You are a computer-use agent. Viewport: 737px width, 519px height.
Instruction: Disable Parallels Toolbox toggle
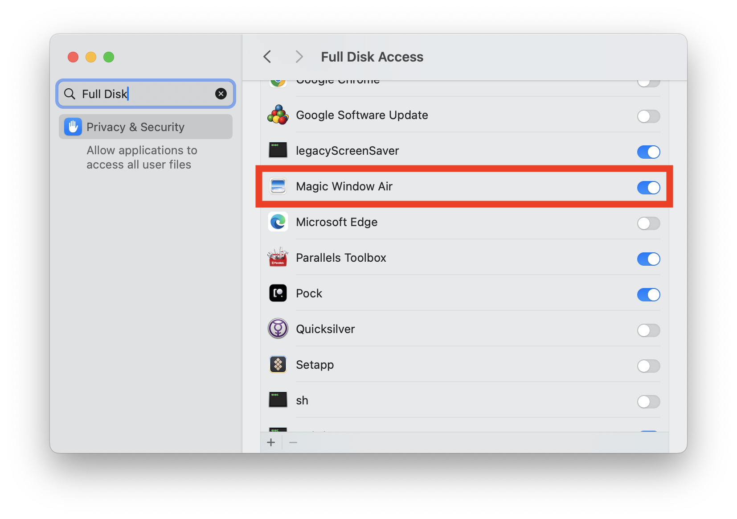pyautogui.click(x=648, y=259)
